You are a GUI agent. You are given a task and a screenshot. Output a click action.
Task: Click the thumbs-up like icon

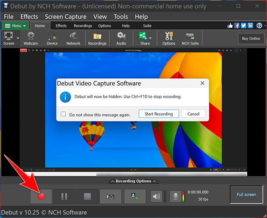tap(230, 26)
